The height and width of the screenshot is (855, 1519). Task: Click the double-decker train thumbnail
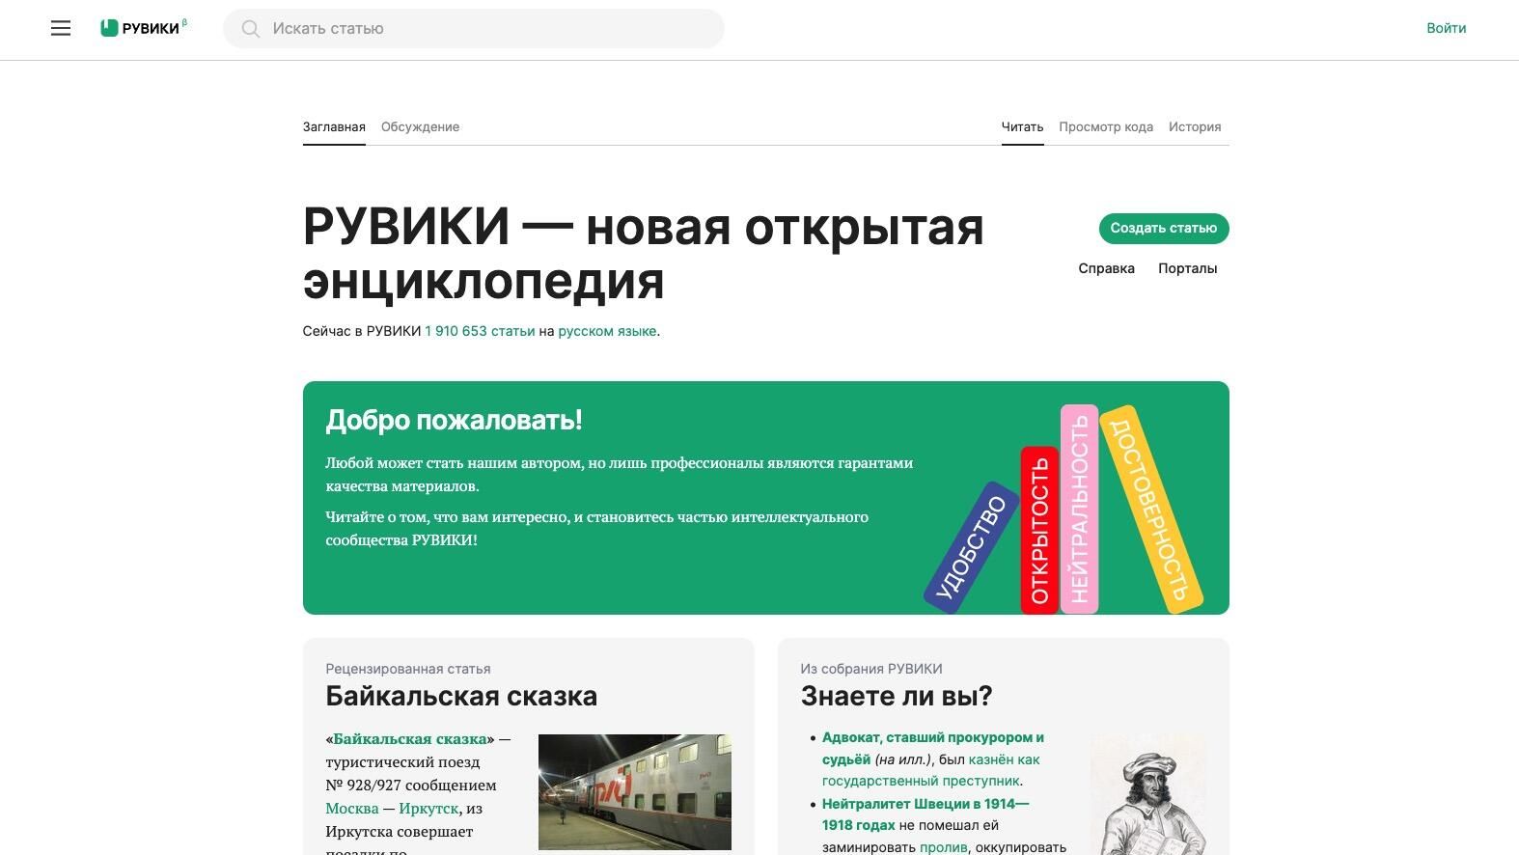pos(635,792)
